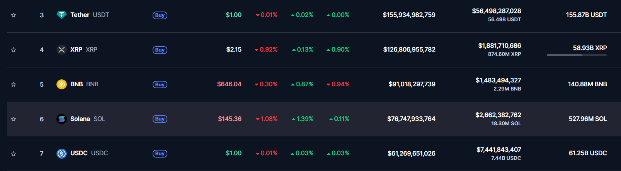Open XRP market cap value $126,806,955,782

[x=409, y=50]
